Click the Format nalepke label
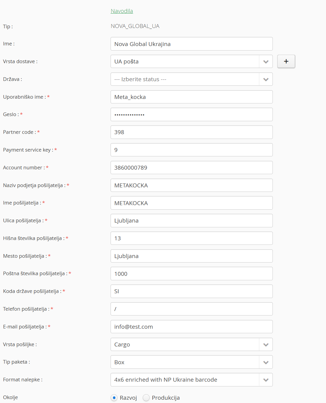Viewport: 326px width, 403px height. pyautogui.click(x=23, y=380)
